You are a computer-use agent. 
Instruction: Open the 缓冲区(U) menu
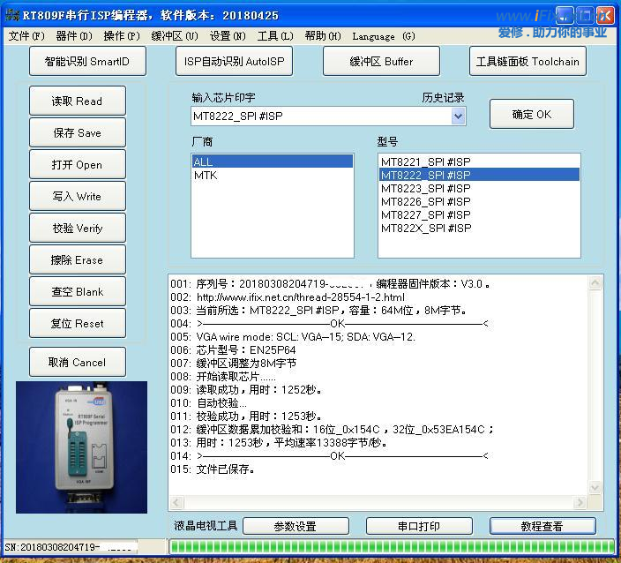coord(175,36)
